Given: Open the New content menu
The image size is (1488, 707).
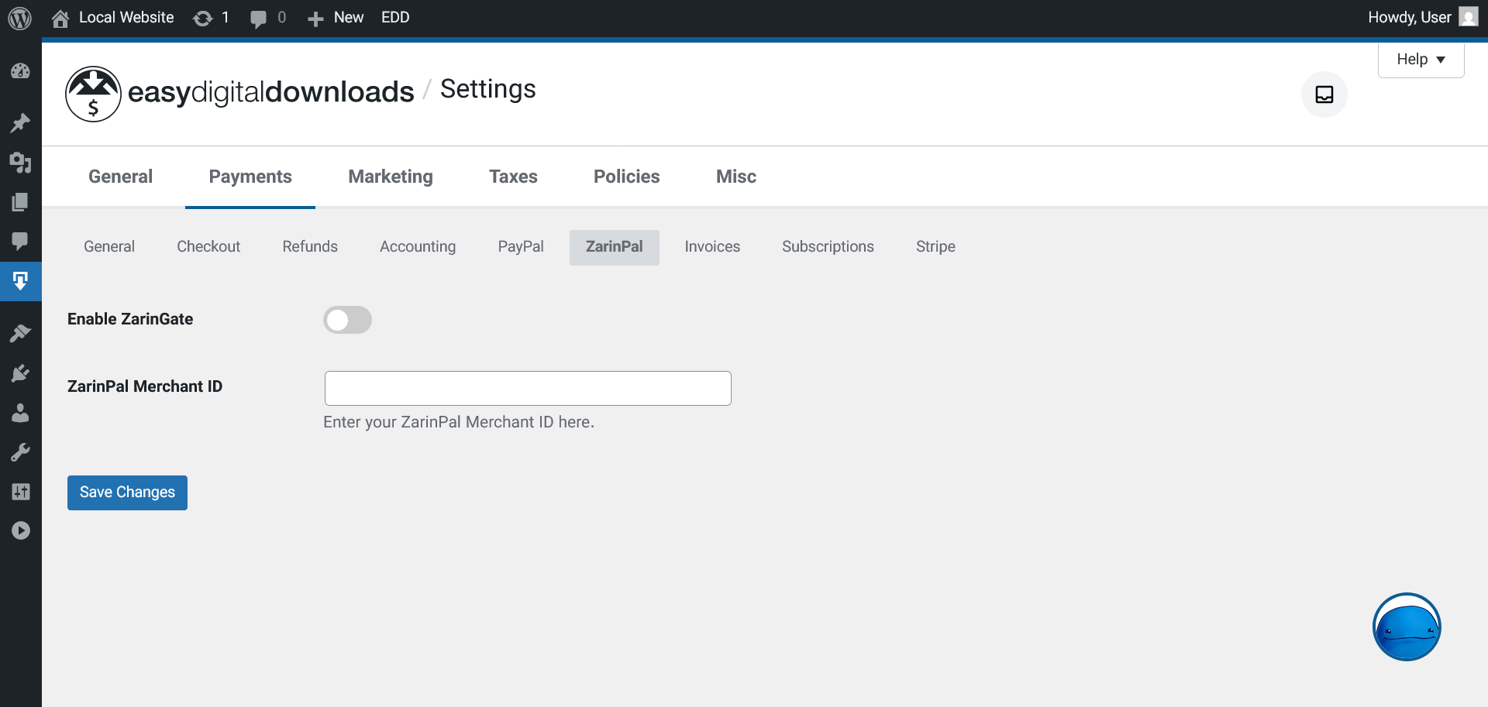Looking at the screenshot, I should tap(336, 18).
